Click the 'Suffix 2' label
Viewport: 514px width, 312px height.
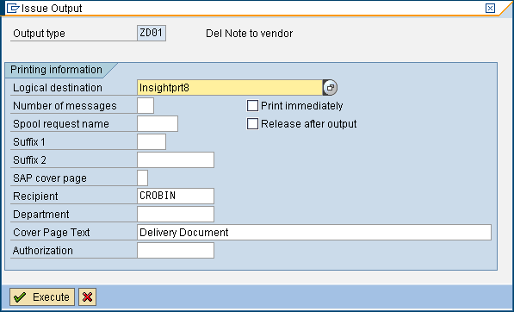coord(30,160)
